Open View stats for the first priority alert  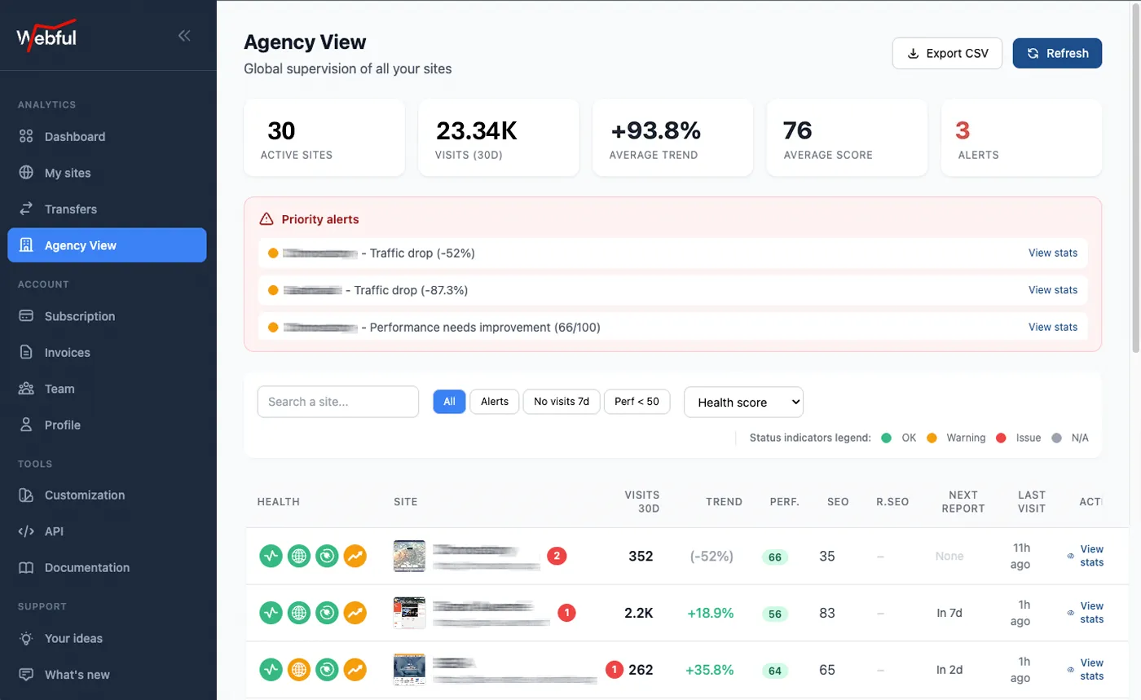[x=1053, y=253]
